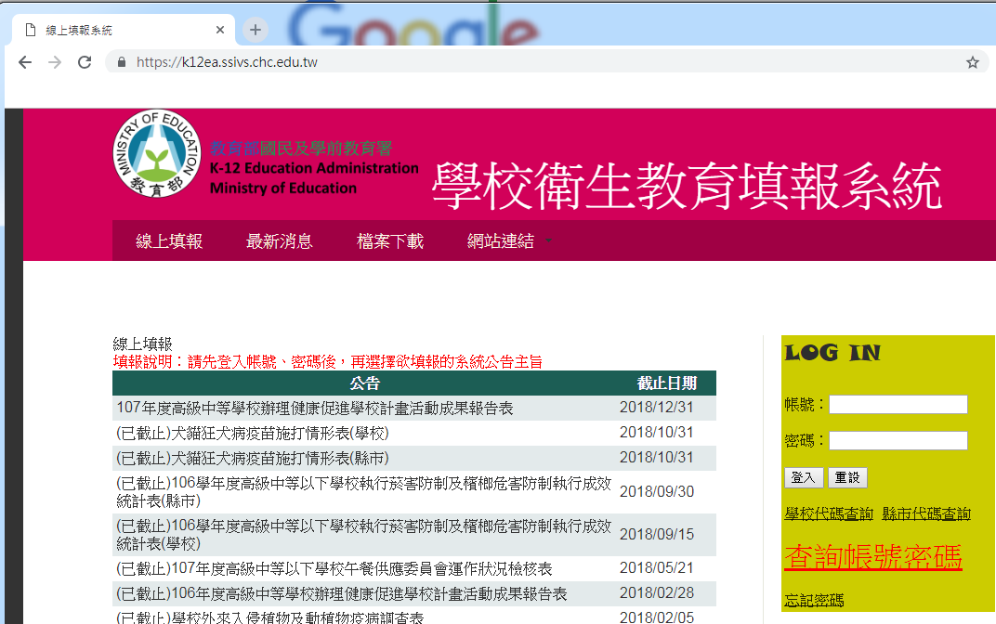Click the deadline date 2018/02/28
This screenshot has height=624, width=996.
pos(657,593)
